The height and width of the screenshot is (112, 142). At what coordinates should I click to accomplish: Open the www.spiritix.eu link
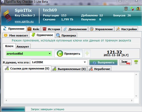(x=24, y=21)
